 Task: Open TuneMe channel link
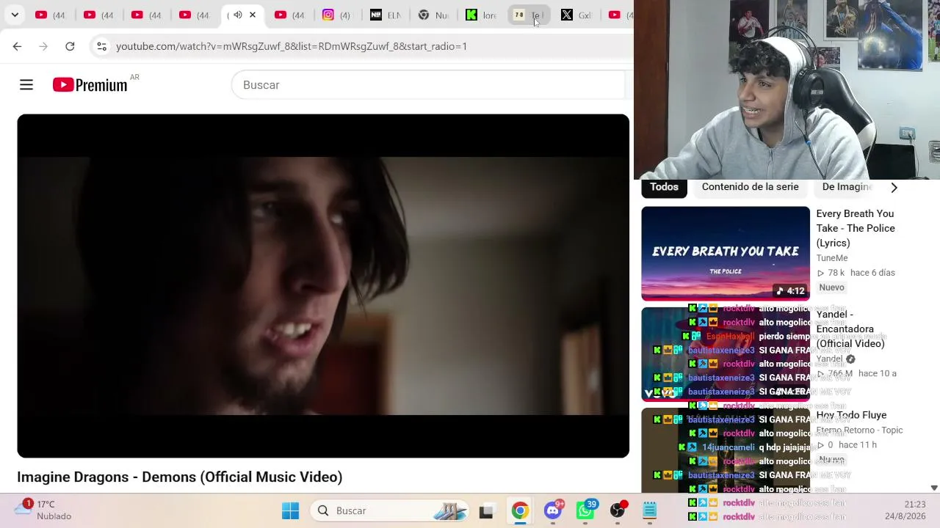coord(832,258)
